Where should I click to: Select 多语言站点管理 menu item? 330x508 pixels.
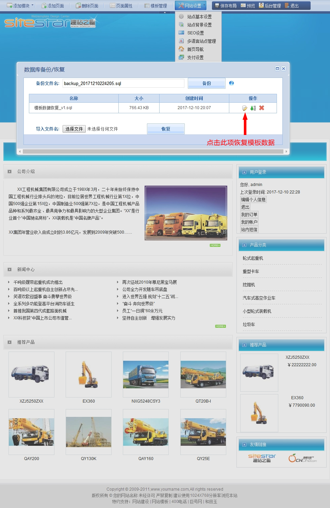201,41
